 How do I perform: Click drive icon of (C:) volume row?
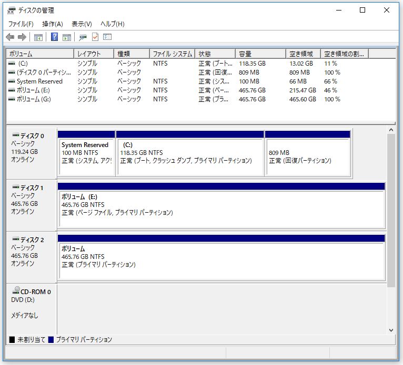click(x=11, y=64)
